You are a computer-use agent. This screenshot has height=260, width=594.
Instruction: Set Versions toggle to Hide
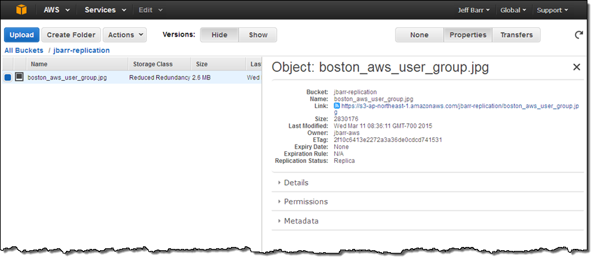coord(219,35)
